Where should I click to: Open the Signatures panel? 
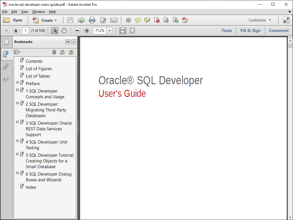6,79
